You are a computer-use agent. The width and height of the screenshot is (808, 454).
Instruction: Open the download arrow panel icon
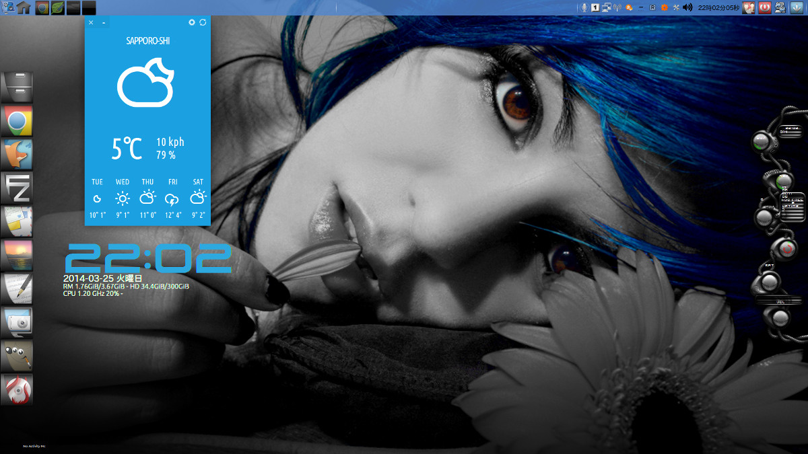pyautogui.click(x=798, y=7)
